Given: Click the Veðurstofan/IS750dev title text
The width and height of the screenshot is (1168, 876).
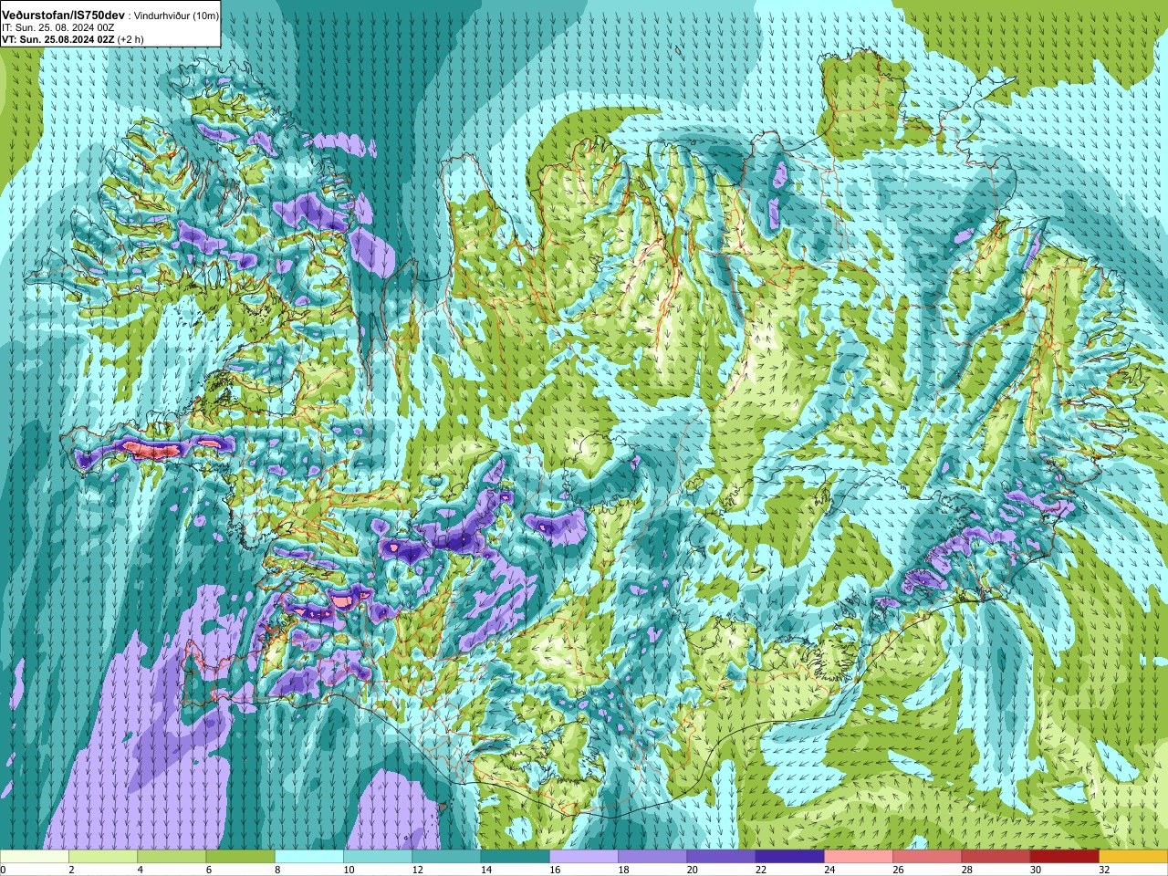Looking at the screenshot, I should pyautogui.click(x=64, y=16).
